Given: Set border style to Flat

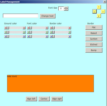Looking at the screenshot, I should click(x=94, y=27).
